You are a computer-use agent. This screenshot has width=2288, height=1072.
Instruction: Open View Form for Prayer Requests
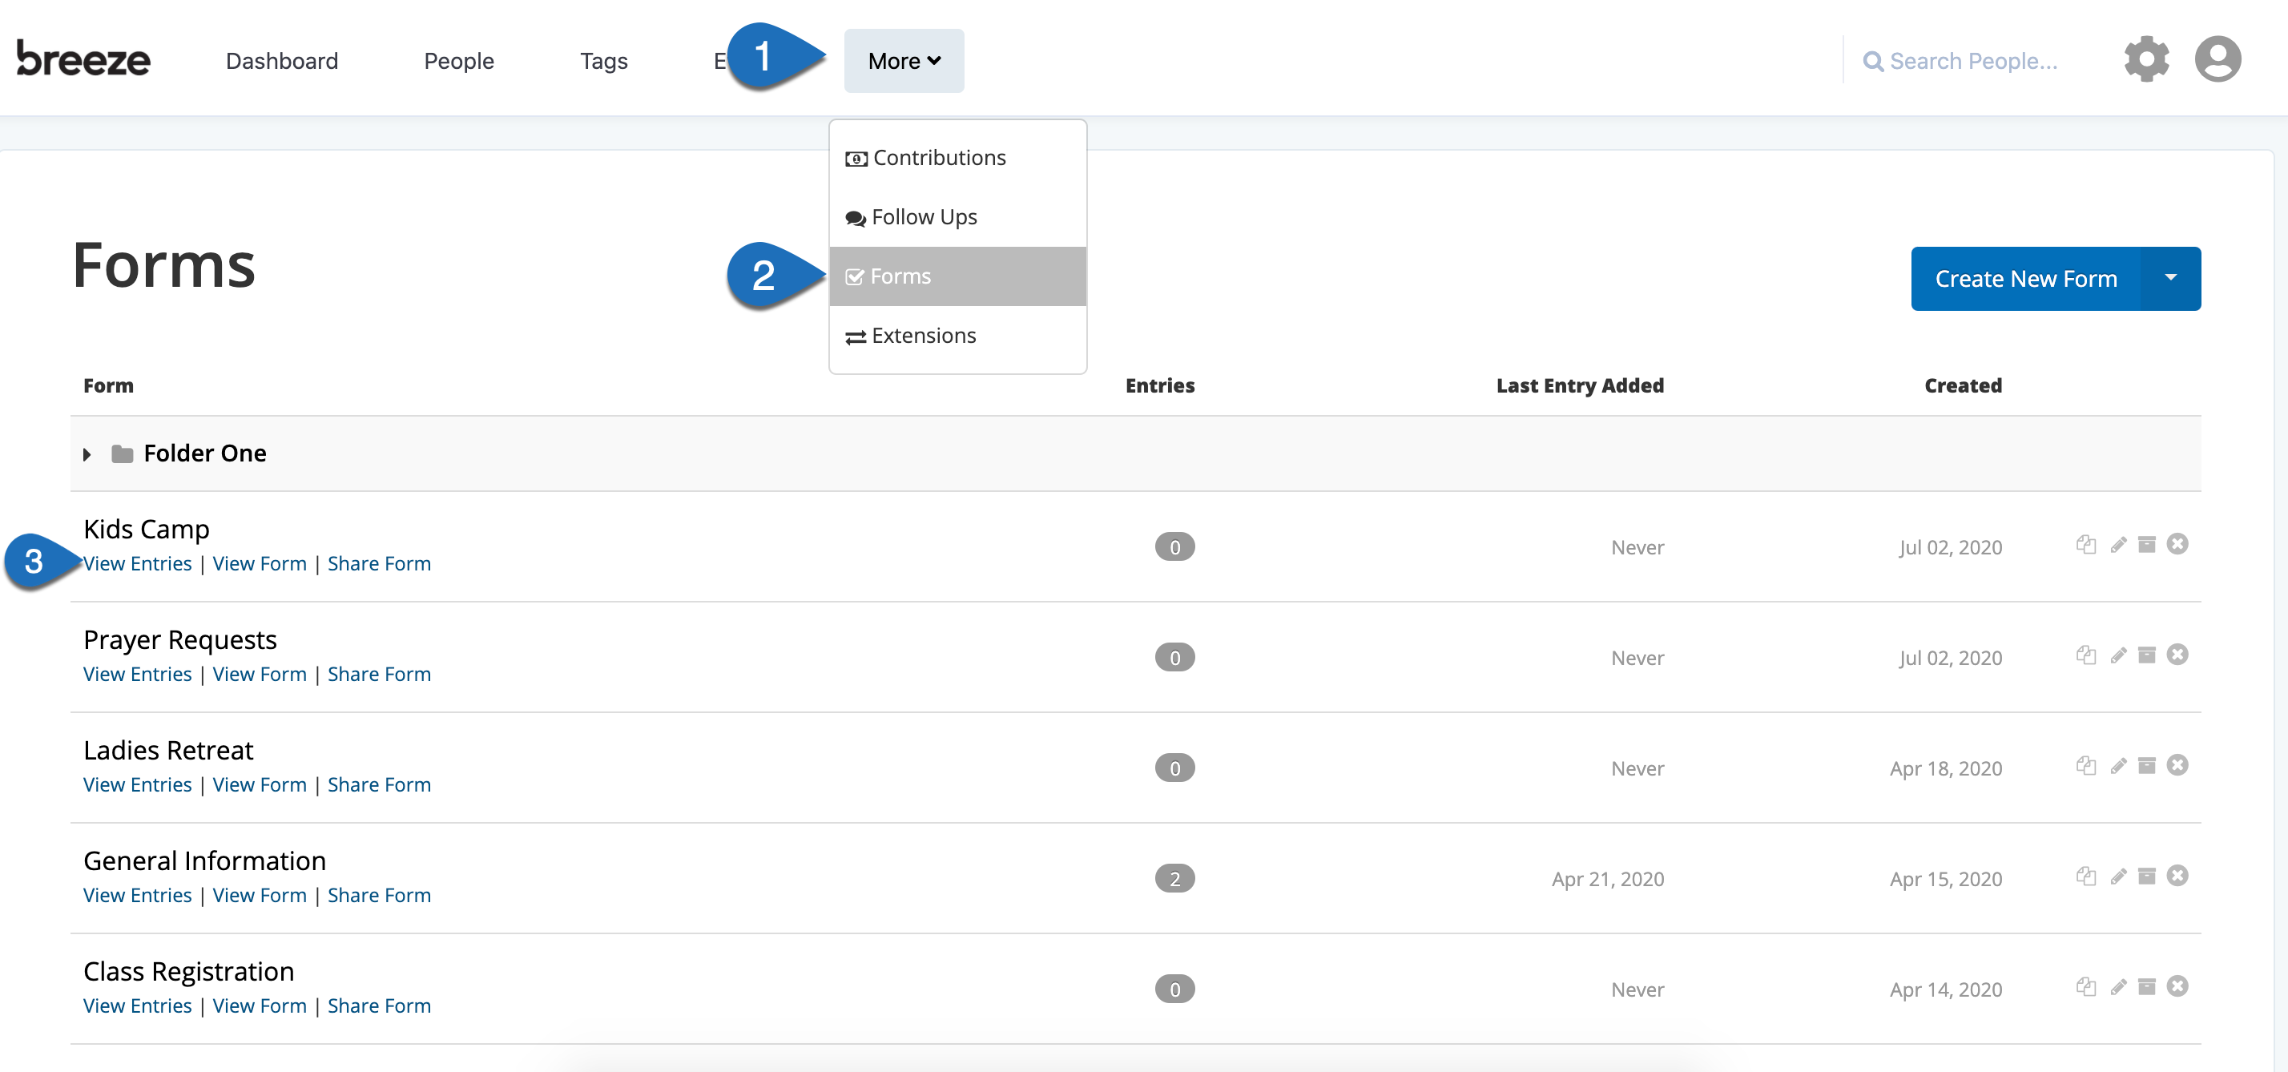coord(260,675)
